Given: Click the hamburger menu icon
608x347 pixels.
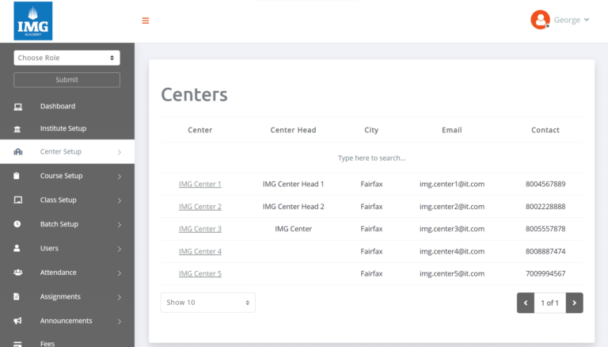Looking at the screenshot, I should [x=146, y=21].
